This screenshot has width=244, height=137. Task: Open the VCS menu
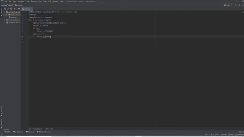click(x=50, y=2)
